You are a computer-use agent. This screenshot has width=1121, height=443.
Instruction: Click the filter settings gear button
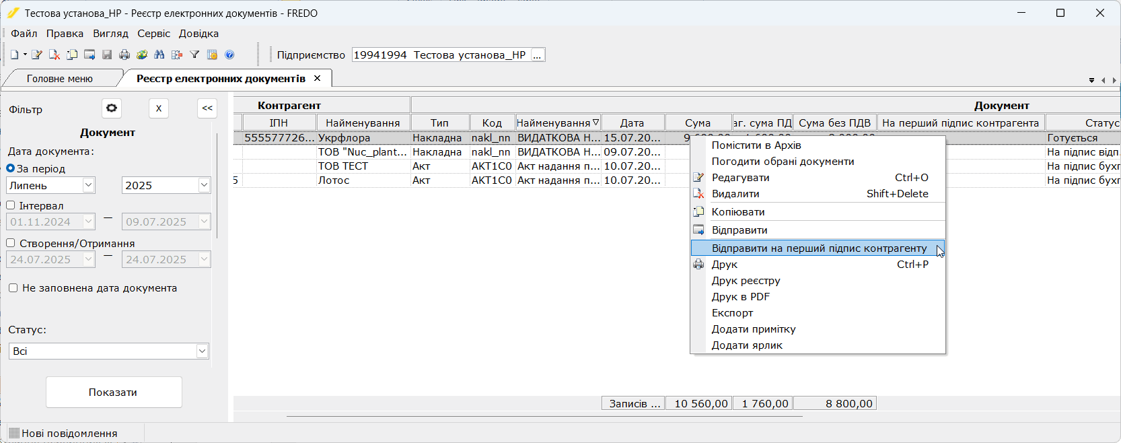[x=112, y=108]
